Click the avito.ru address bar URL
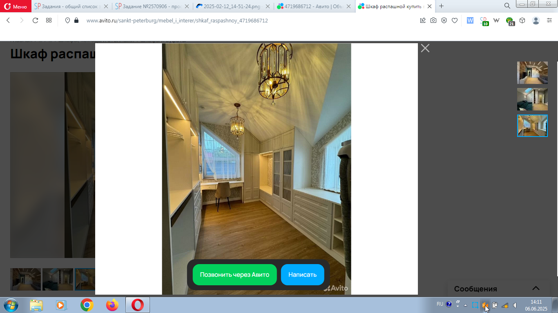Image resolution: width=558 pixels, height=313 pixels. (177, 20)
